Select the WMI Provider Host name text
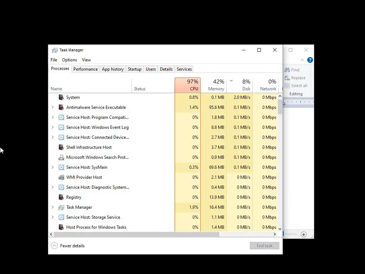The height and width of the screenshot is (274, 365). pyautogui.click(x=84, y=177)
